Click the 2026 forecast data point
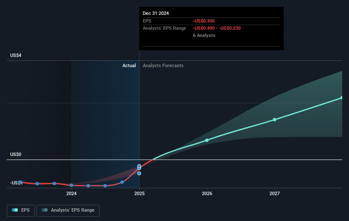 click(207, 140)
